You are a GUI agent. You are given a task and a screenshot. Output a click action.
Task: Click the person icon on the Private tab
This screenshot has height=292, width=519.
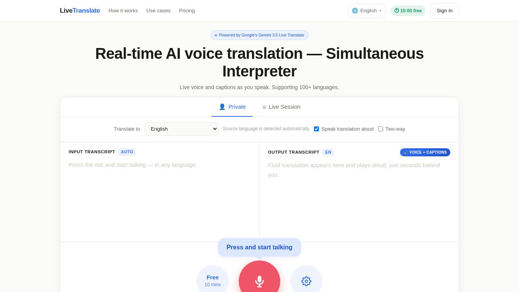tap(222, 107)
